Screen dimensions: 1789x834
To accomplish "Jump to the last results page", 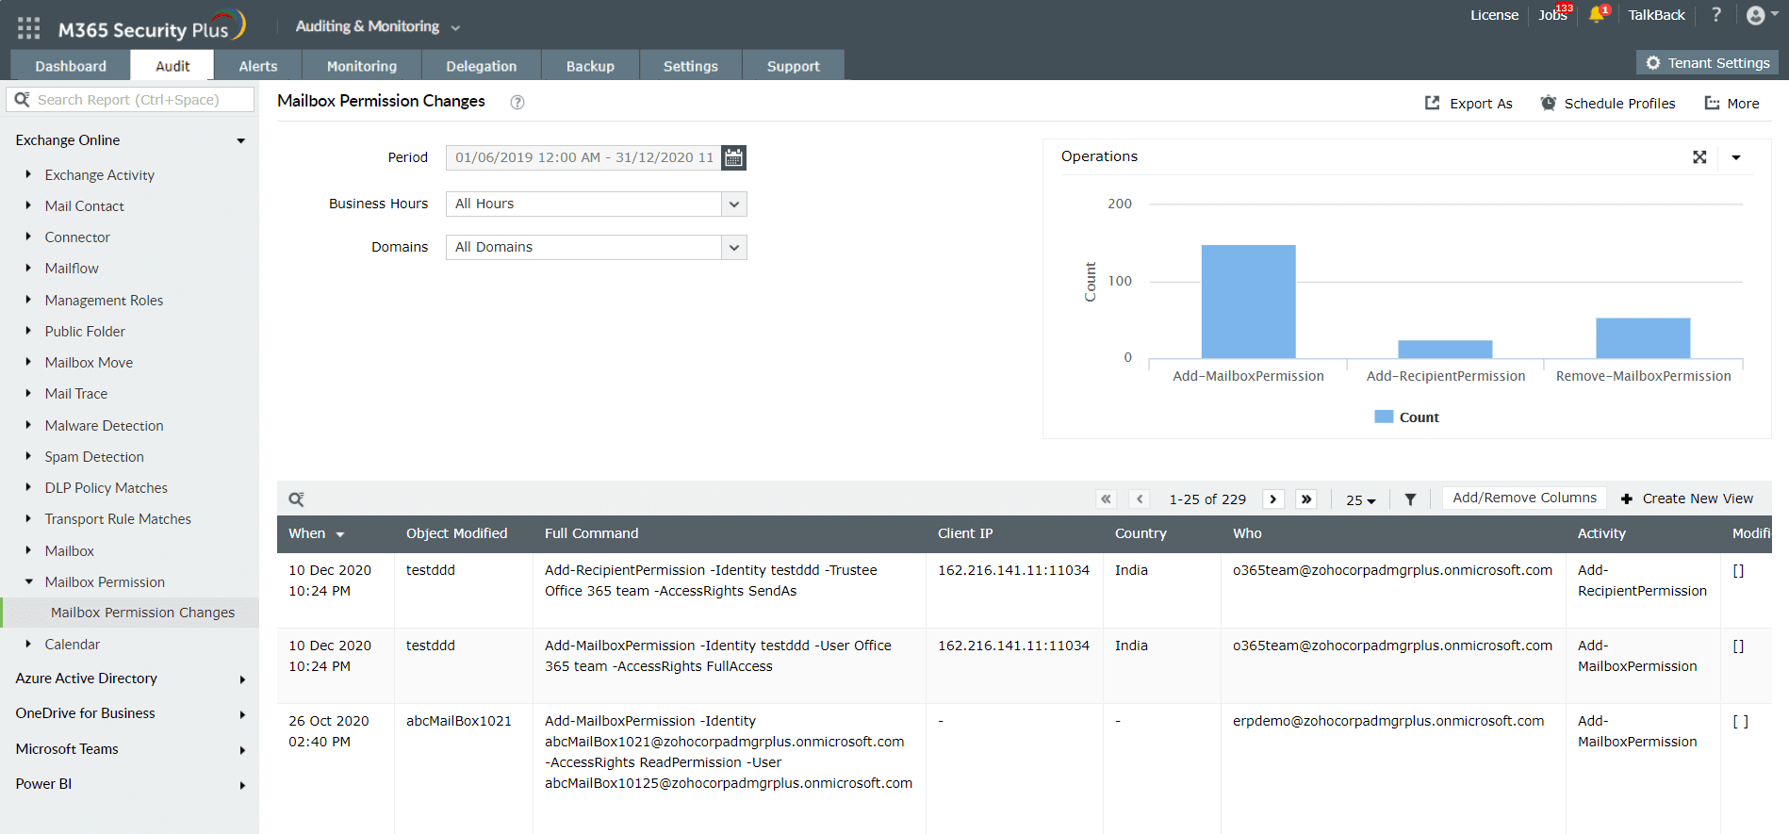I will (1306, 499).
